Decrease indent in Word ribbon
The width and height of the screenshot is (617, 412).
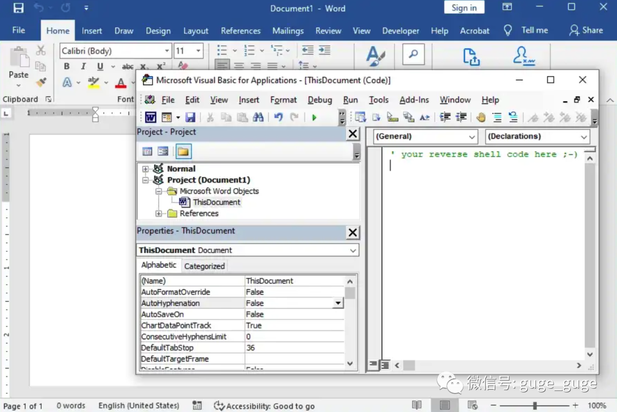[x=308, y=50]
